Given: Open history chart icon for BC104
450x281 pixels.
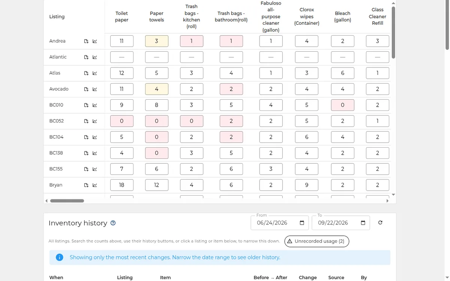Looking at the screenshot, I should [x=94, y=137].
